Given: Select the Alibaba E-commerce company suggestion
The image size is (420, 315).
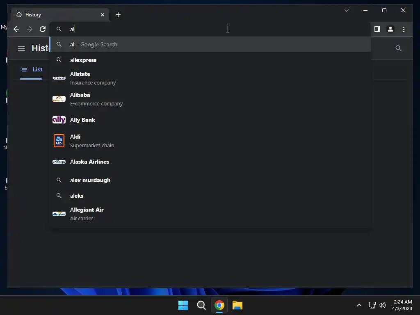Looking at the screenshot, I should [210, 99].
